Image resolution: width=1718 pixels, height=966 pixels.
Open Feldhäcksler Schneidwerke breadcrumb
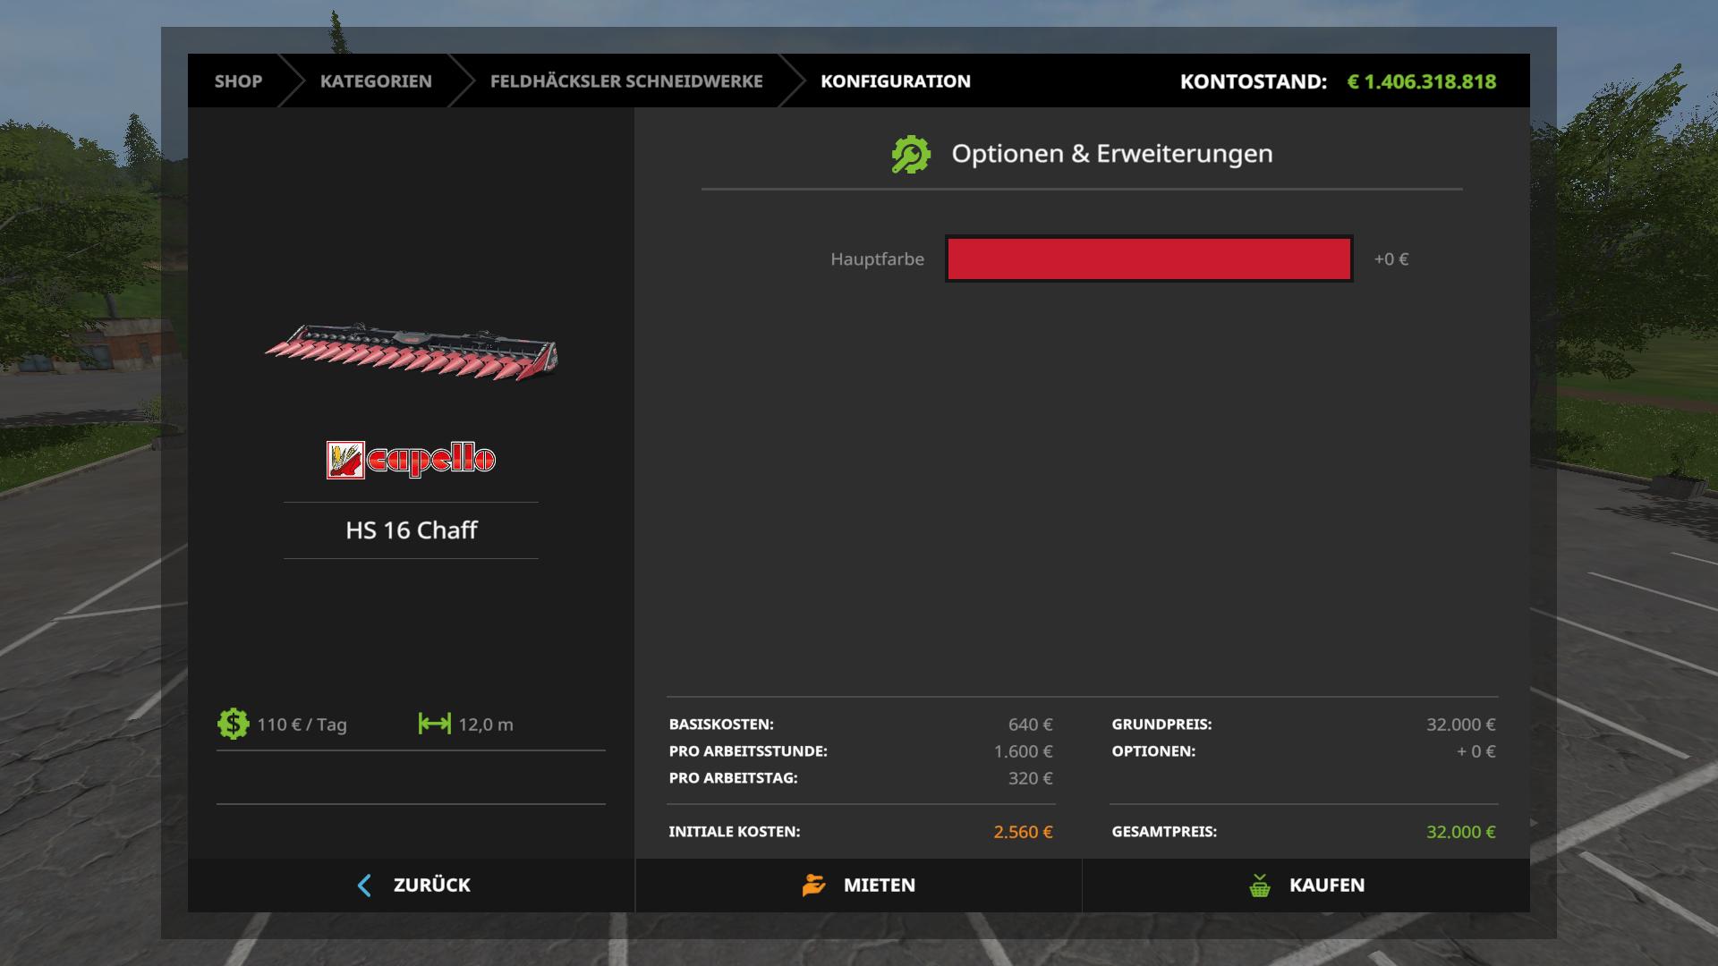[x=626, y=81]
